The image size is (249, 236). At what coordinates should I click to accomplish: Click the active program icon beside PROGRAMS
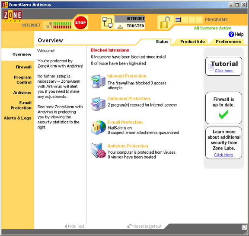click(178, 20)
